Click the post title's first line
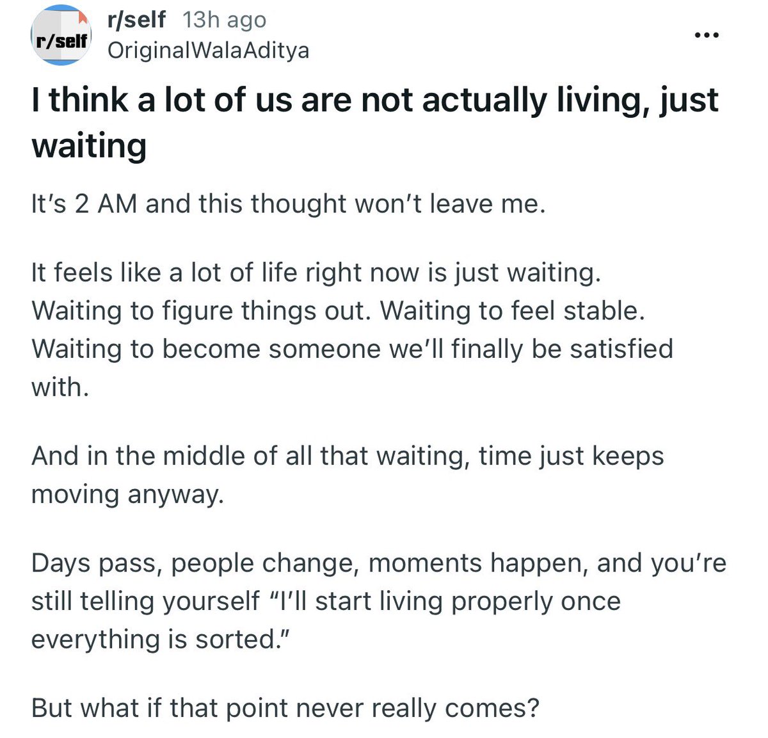This screenshot has height=738, width=768. coord(375,100)
